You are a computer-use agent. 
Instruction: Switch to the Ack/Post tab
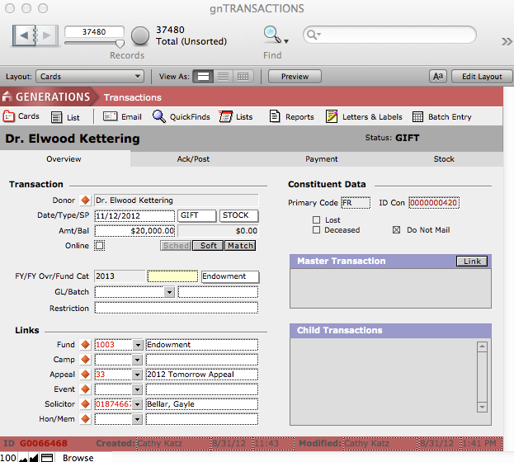click(x=193, y=159)
